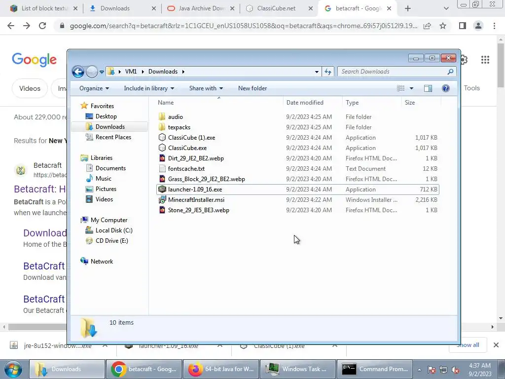Select the ClassiCube.exe file
The height and width of the screenshot is (379, 505).
(x=297, y=148)
